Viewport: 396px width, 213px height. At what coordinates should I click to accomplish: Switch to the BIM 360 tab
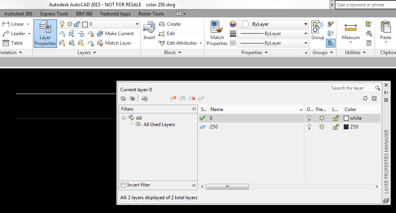(84, 13)
